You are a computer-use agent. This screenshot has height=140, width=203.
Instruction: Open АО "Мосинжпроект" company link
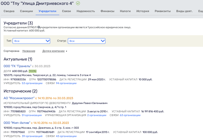pyautogui.click(x=19, y=98)
